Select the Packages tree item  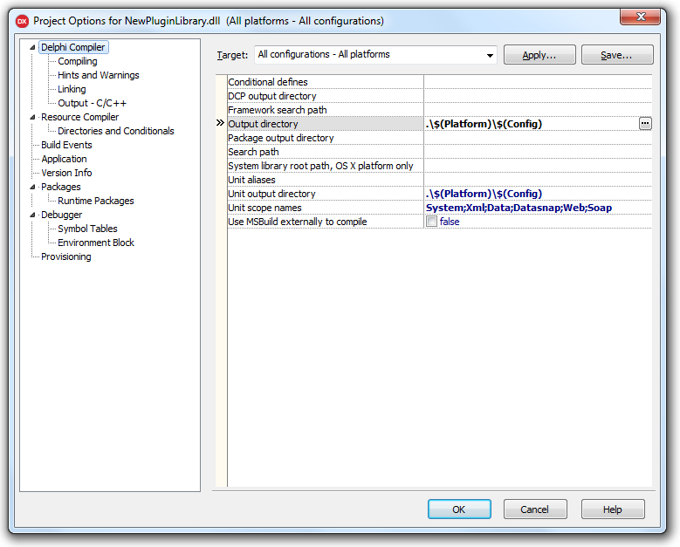click(x=61, y=187)
